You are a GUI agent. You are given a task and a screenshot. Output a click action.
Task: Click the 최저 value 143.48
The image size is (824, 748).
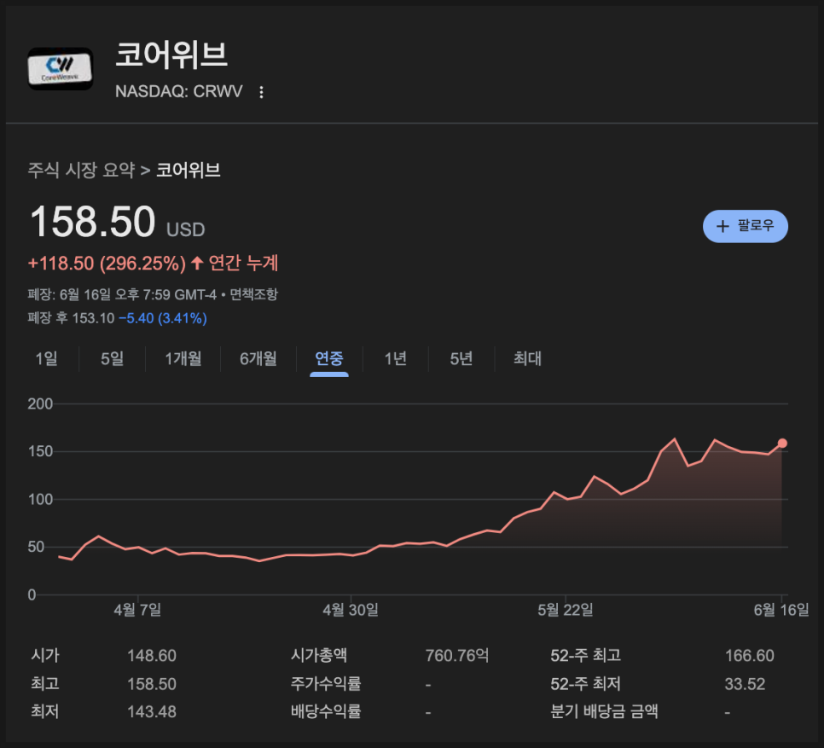point(151,712)
